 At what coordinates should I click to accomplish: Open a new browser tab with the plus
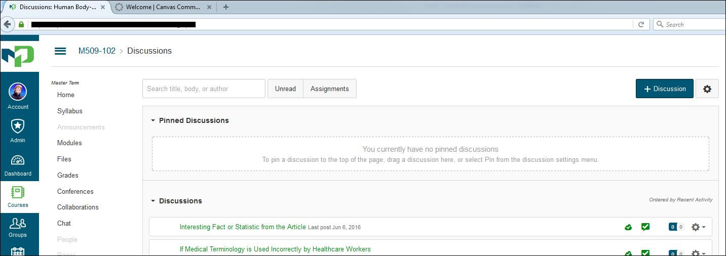coord(226,7)
